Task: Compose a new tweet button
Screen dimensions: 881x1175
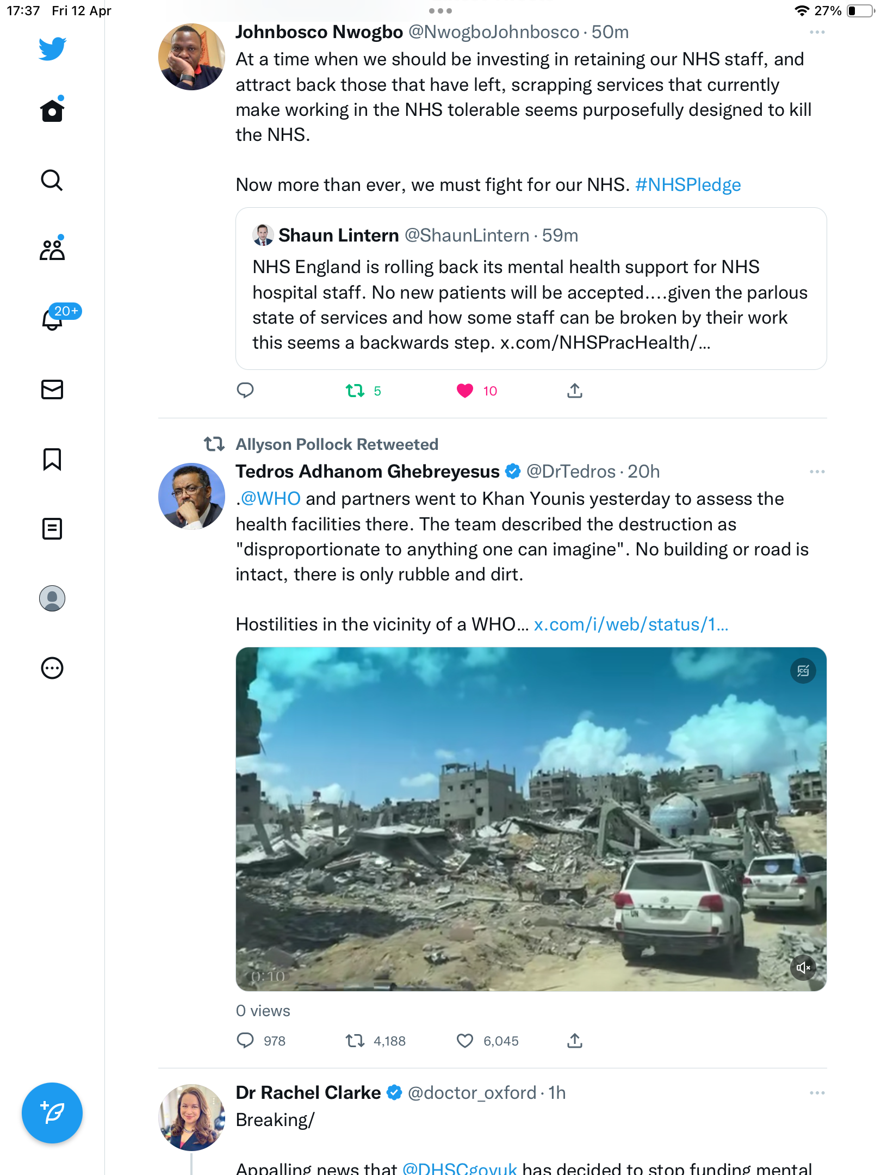Action: tap(52, 1113)
